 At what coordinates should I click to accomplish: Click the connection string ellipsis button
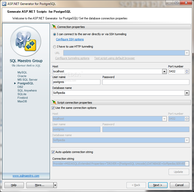187,164
